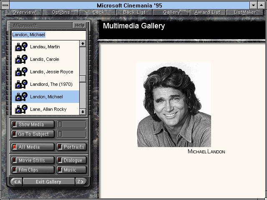This screenshot has height=200, width=267.
Task: Toggle the All Media filter
Action: (x=33, y=147)
